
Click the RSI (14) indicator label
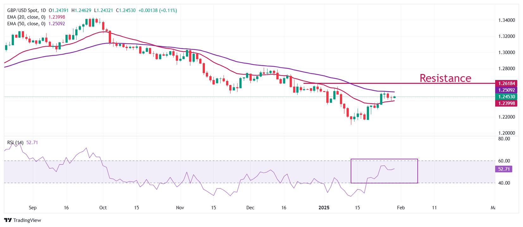click(15, 143)
